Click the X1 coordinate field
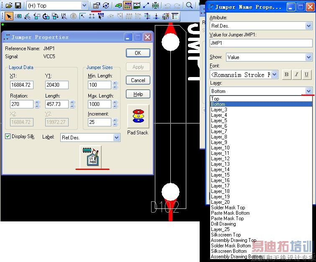 click(22, 85)
